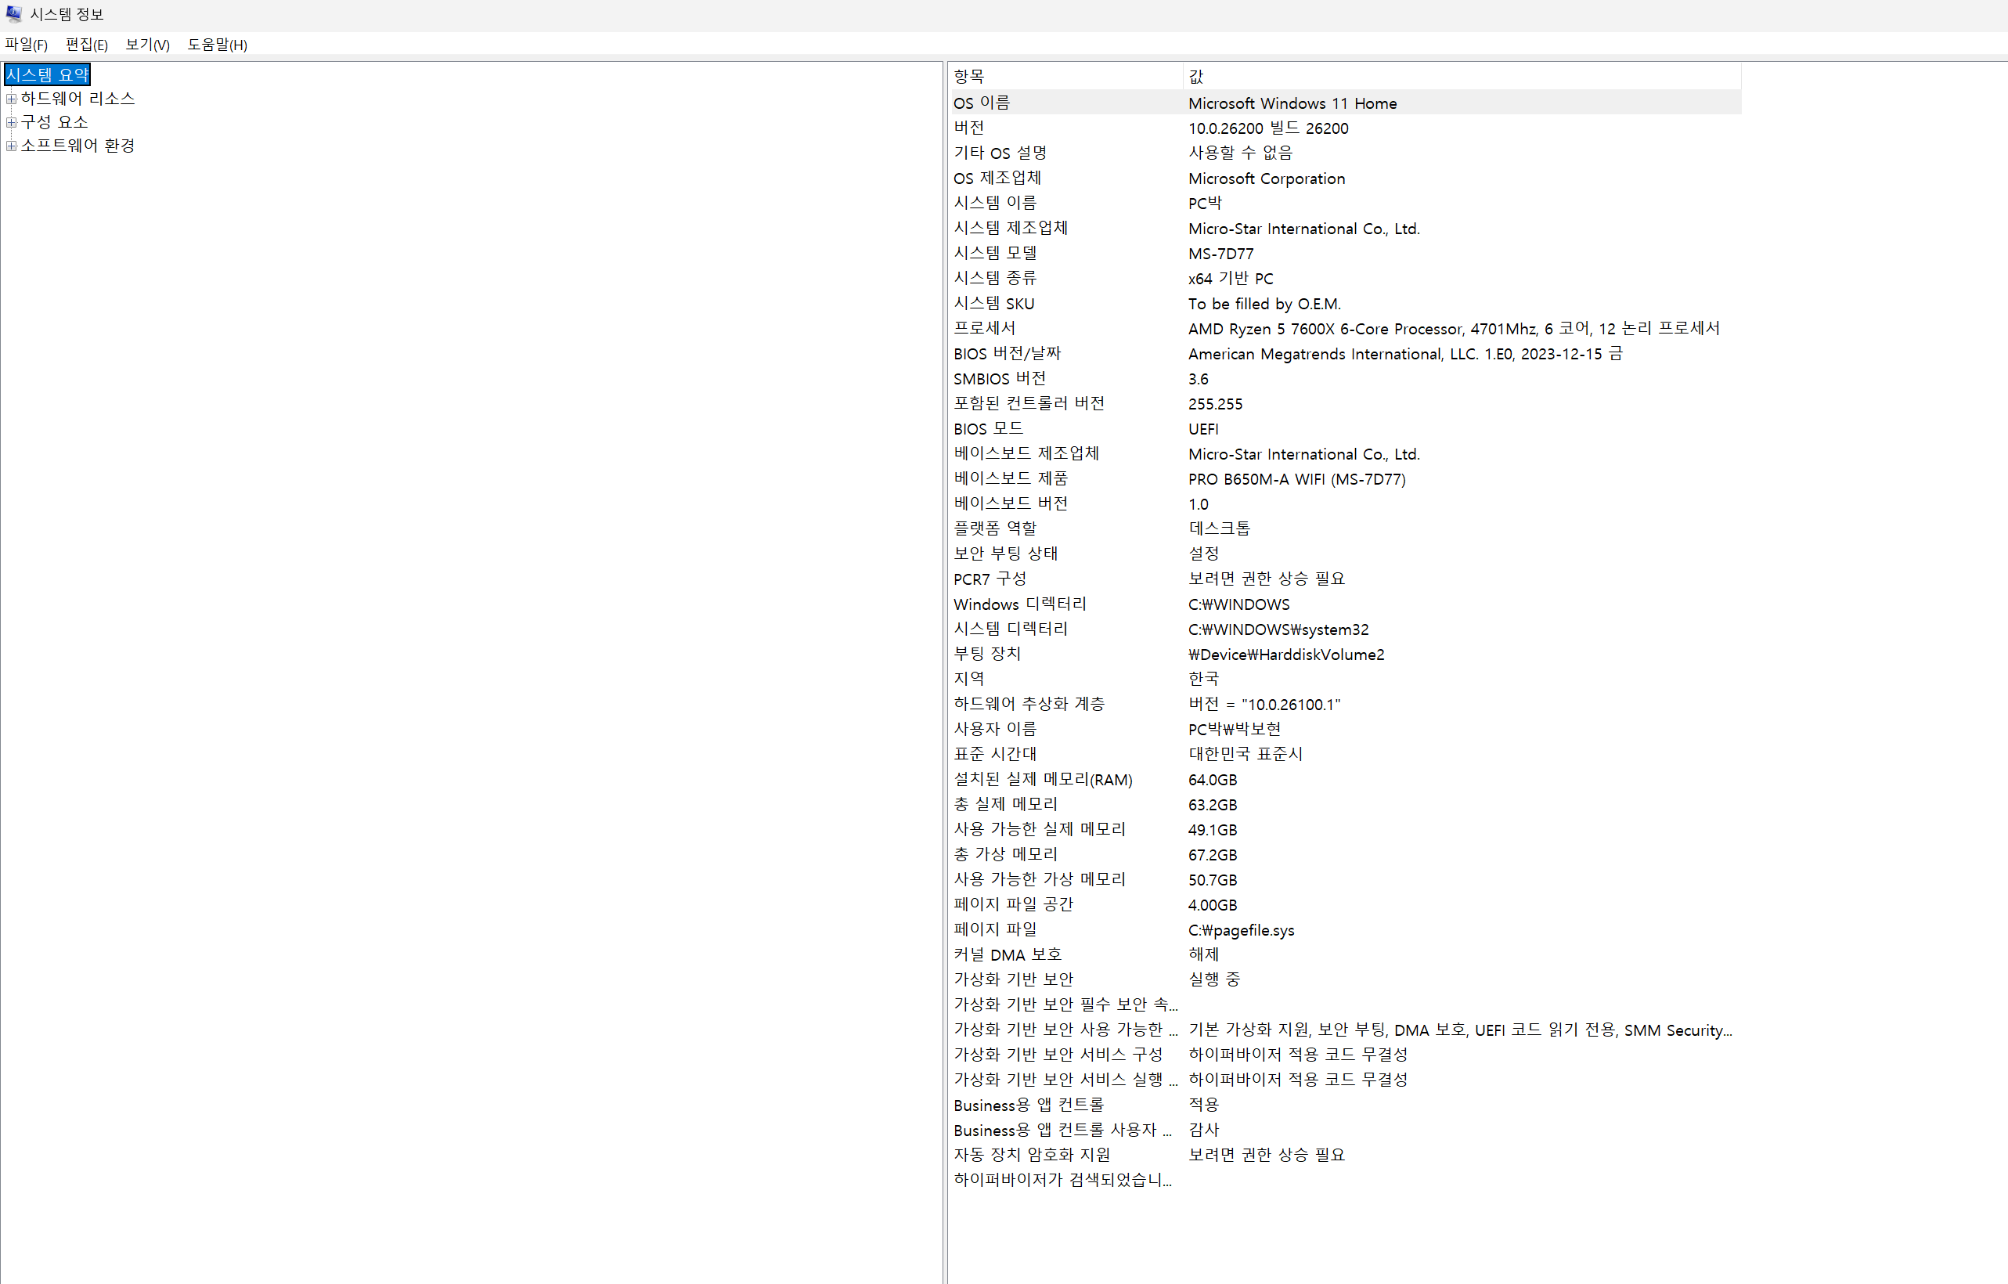Click the 대한민국 표준시 value
This screenshot has width=2008, height=1284.
1245,754
